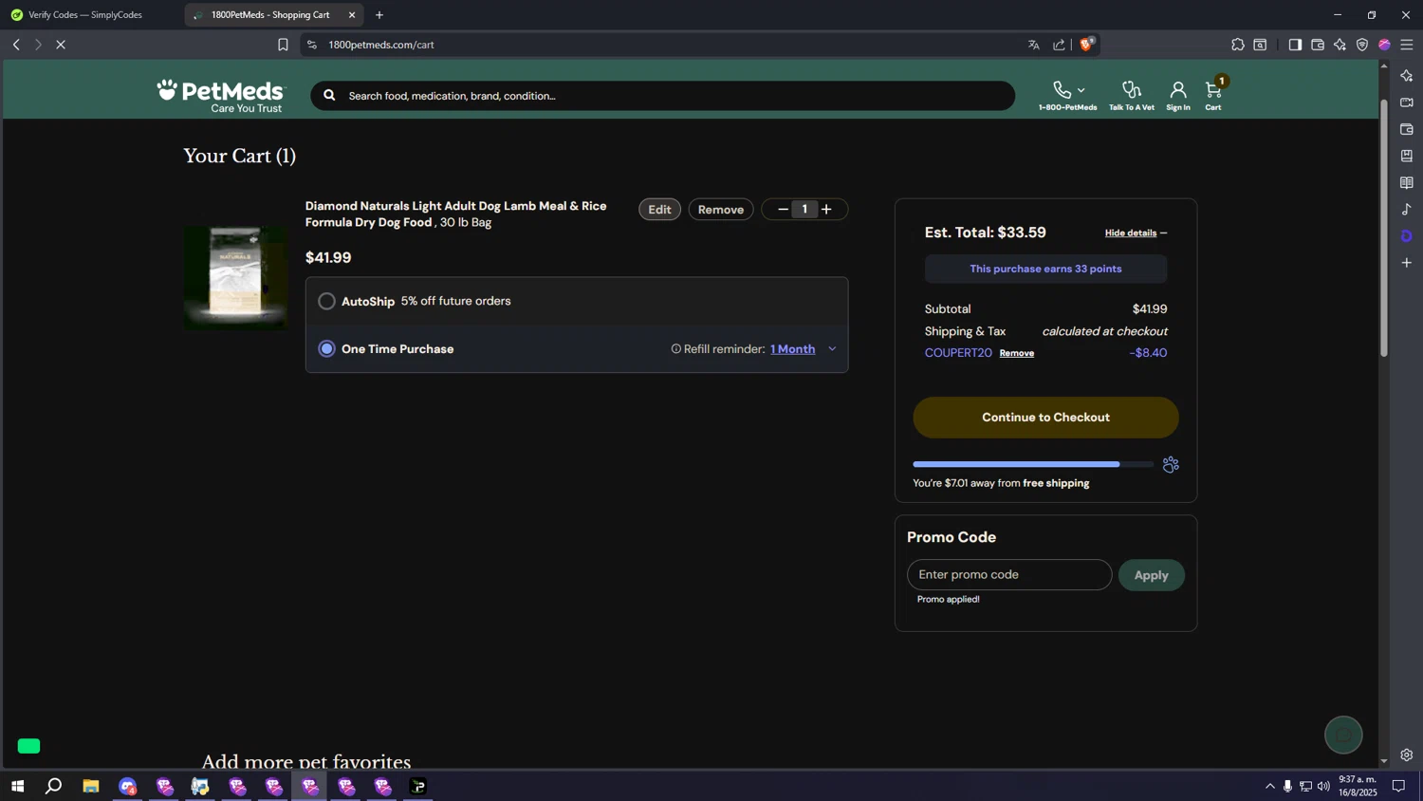Open Windows taskbar search
The height and width of the screenshot is (801, 1423).
pyautogui.click(x=54, y=786)
